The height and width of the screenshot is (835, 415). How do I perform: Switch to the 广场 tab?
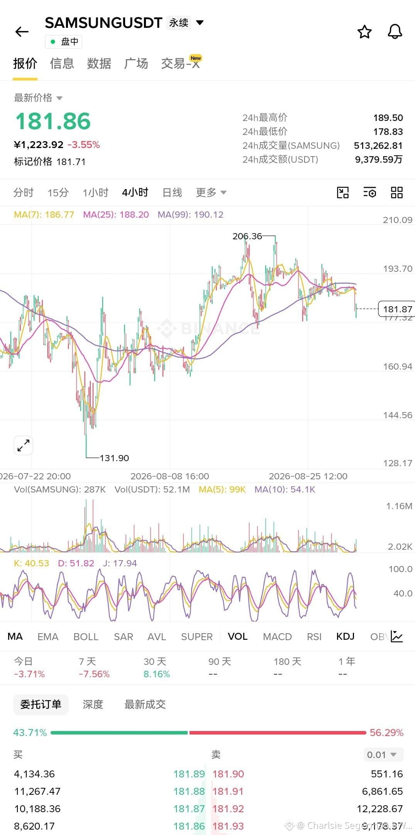point(136,63)
